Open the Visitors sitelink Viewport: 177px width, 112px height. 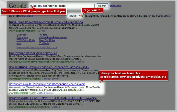coord(43,35)
